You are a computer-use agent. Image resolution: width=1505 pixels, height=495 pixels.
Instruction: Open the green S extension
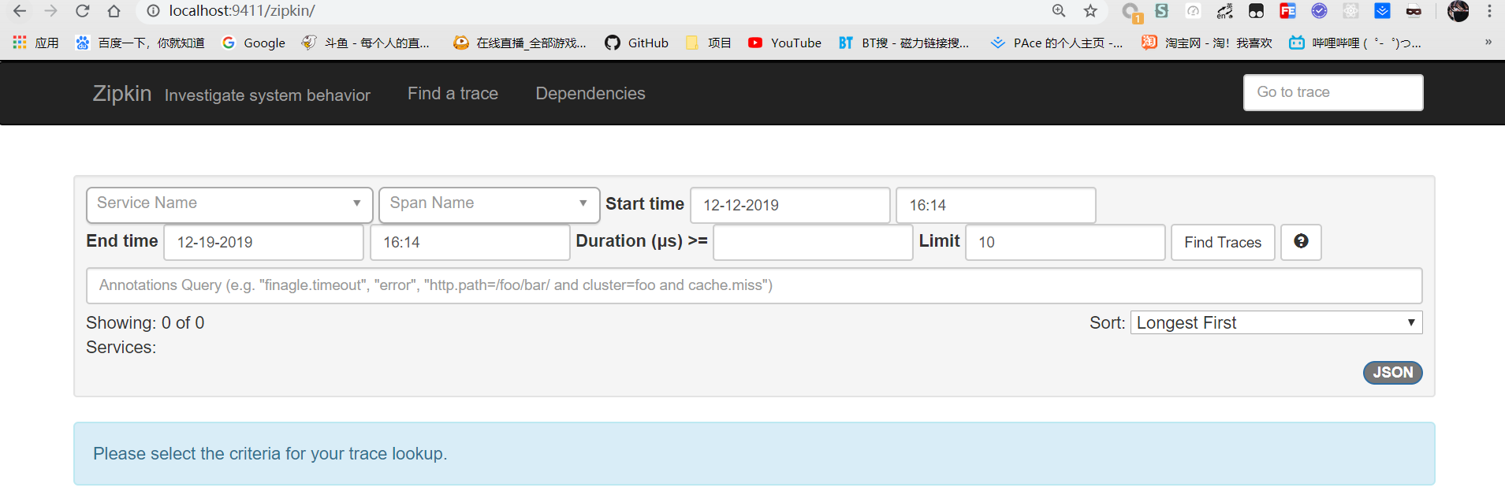click(1162, 11)
